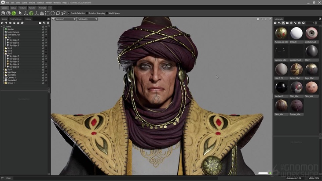Click the green render mode sphere

pos(14,13)
